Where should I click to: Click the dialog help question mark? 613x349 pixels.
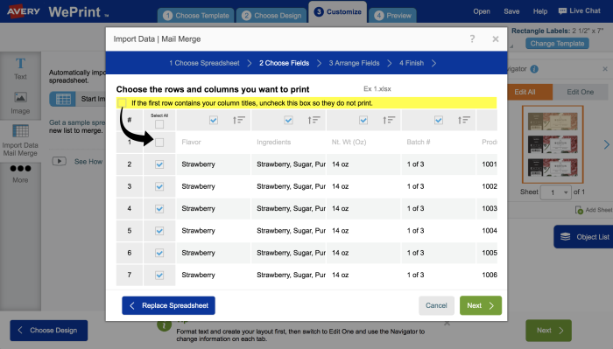472,38
